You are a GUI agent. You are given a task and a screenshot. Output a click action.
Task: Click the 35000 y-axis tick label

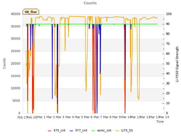coord(16,26)
